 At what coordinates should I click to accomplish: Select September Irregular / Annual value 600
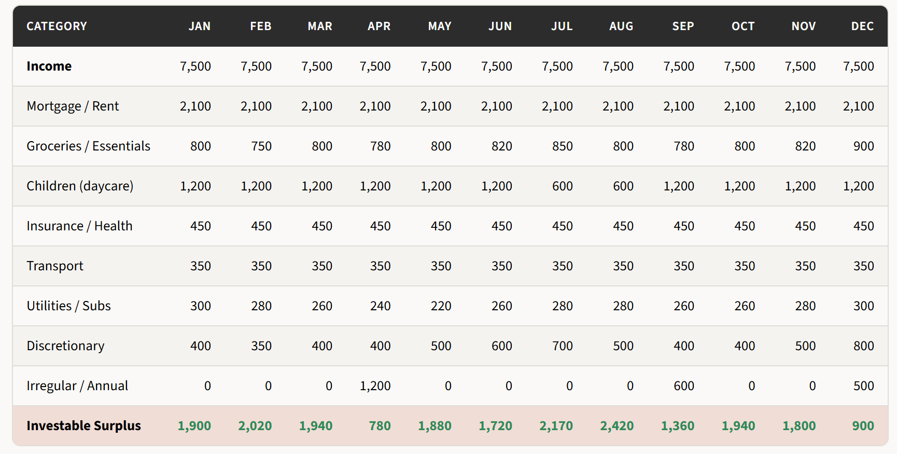point(684,386)
